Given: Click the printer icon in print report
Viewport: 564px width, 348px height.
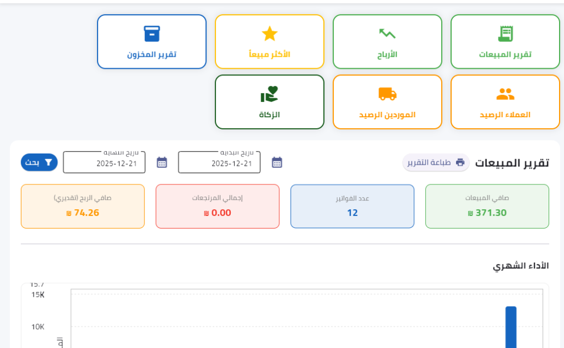Looking at the screenshot, I should pyautogui.click(x=460, y=162).
